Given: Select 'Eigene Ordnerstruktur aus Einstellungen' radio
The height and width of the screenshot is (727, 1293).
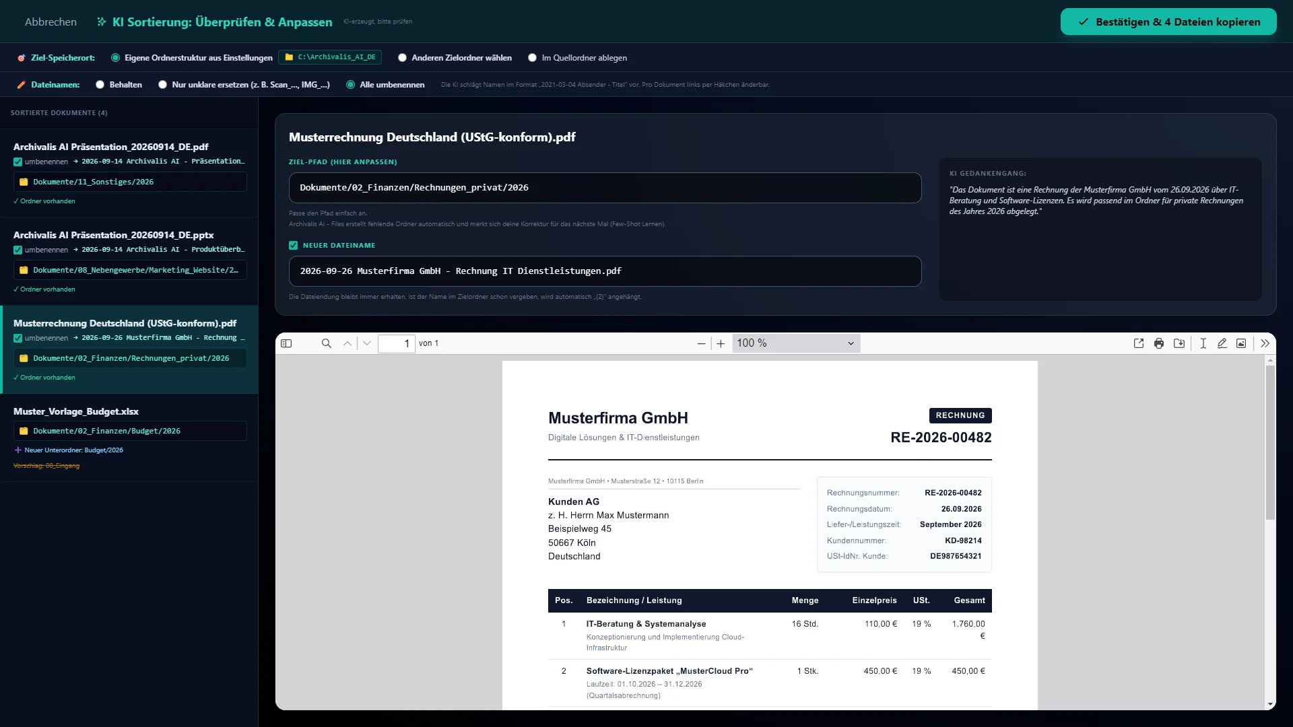Looking at the screenshot, I should click(x=115, y=58).
